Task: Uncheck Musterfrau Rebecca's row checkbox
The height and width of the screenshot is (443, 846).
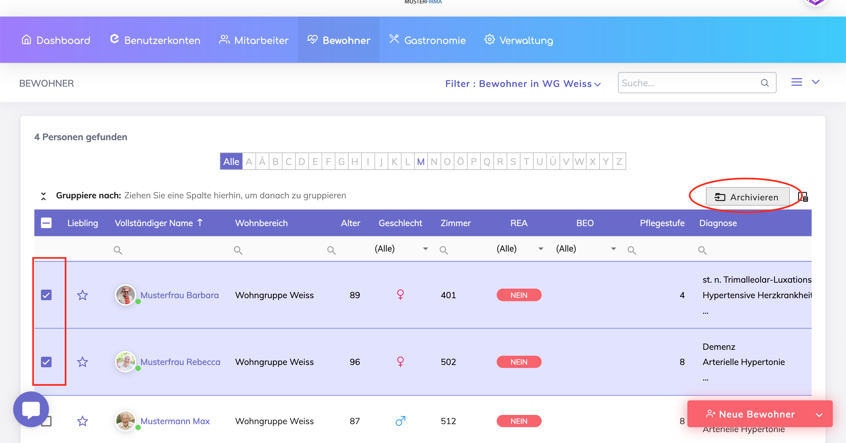Action: click(x=46, y=362)
